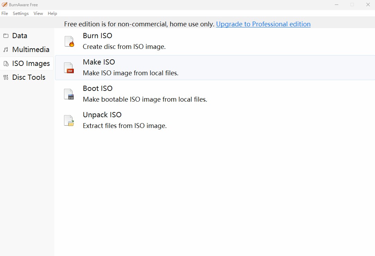Open the File menu
The height and width of the screenshot is (256, 375).
pyautogui.click(x=5, y=13)
